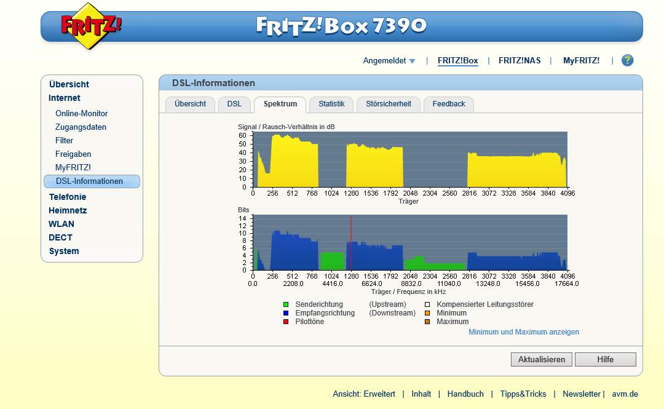Click the white Kompensierter Leitungsstörer swatch
This screenshot has width=664, height=409.
(x=427, y=304)
